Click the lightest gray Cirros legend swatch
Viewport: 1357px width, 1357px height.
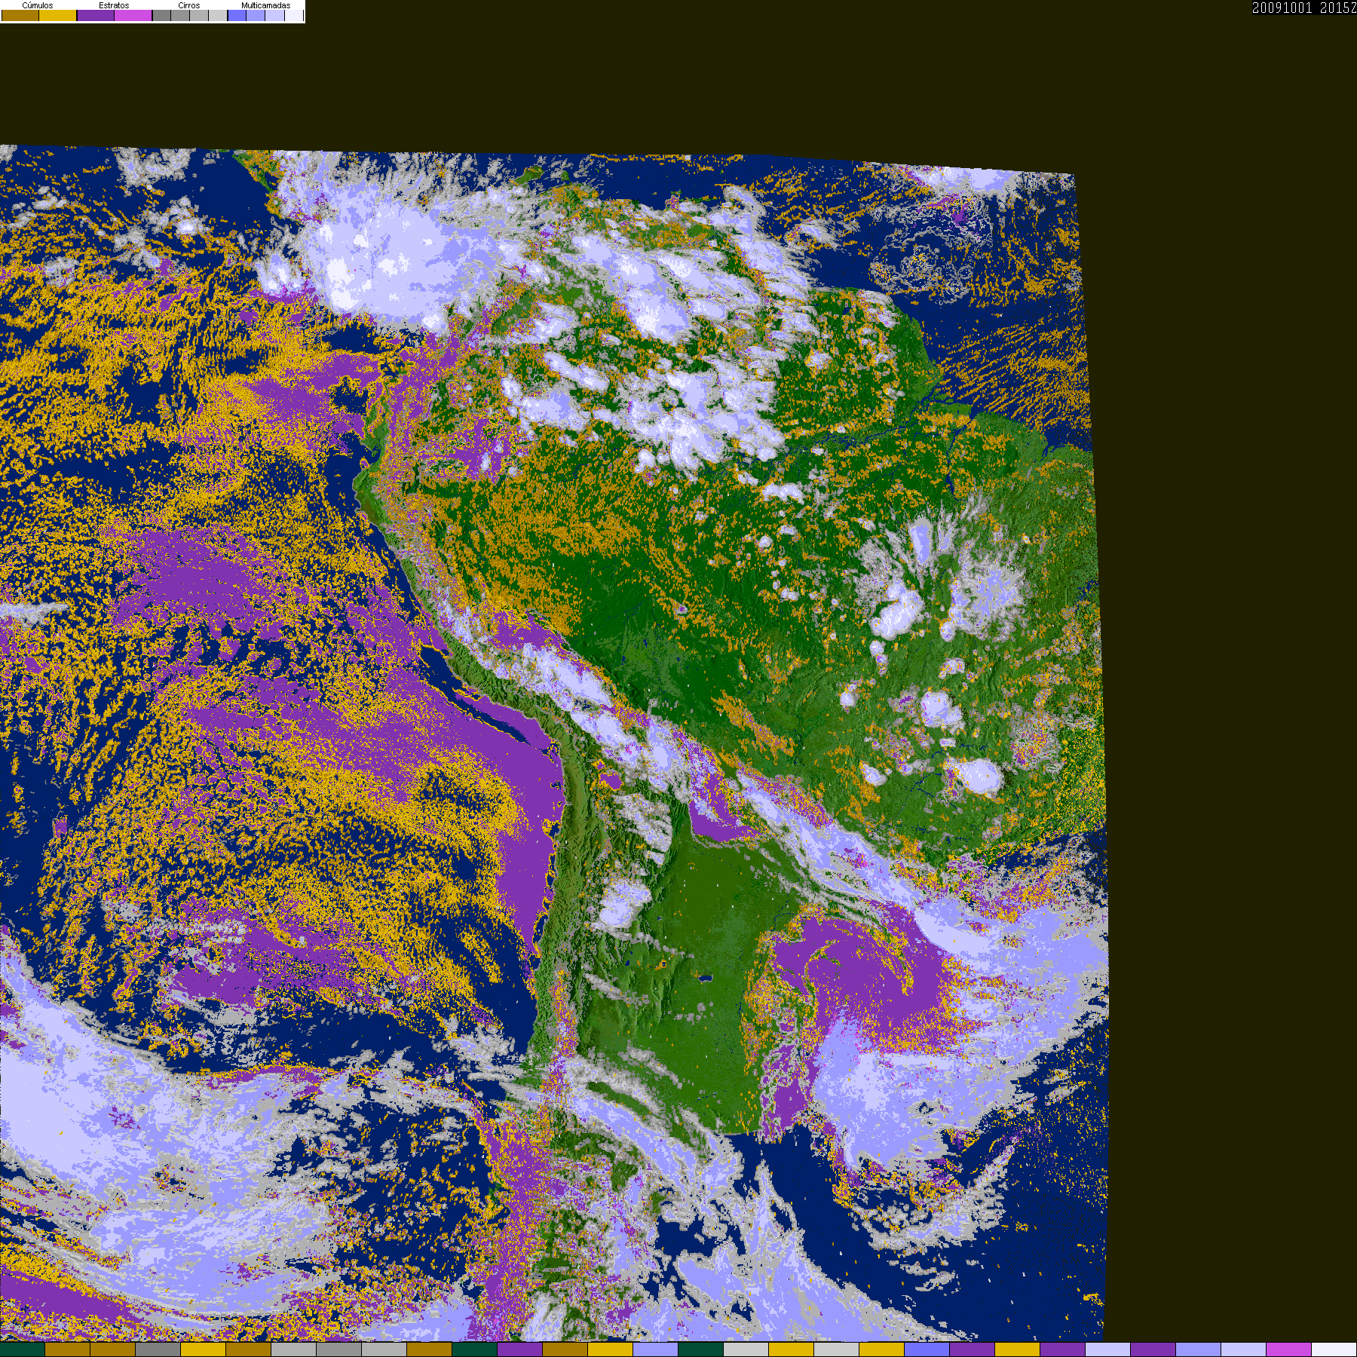(218, 15)
